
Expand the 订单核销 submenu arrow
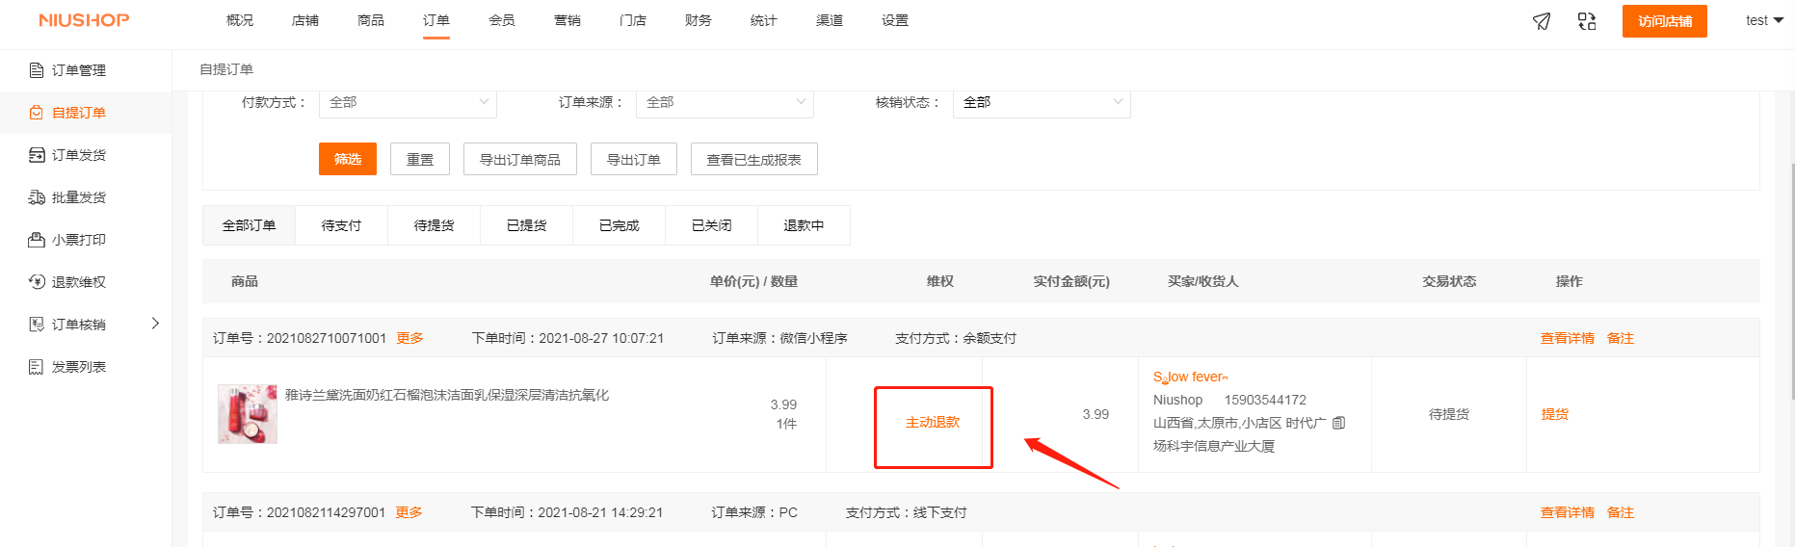pos(155,324)
